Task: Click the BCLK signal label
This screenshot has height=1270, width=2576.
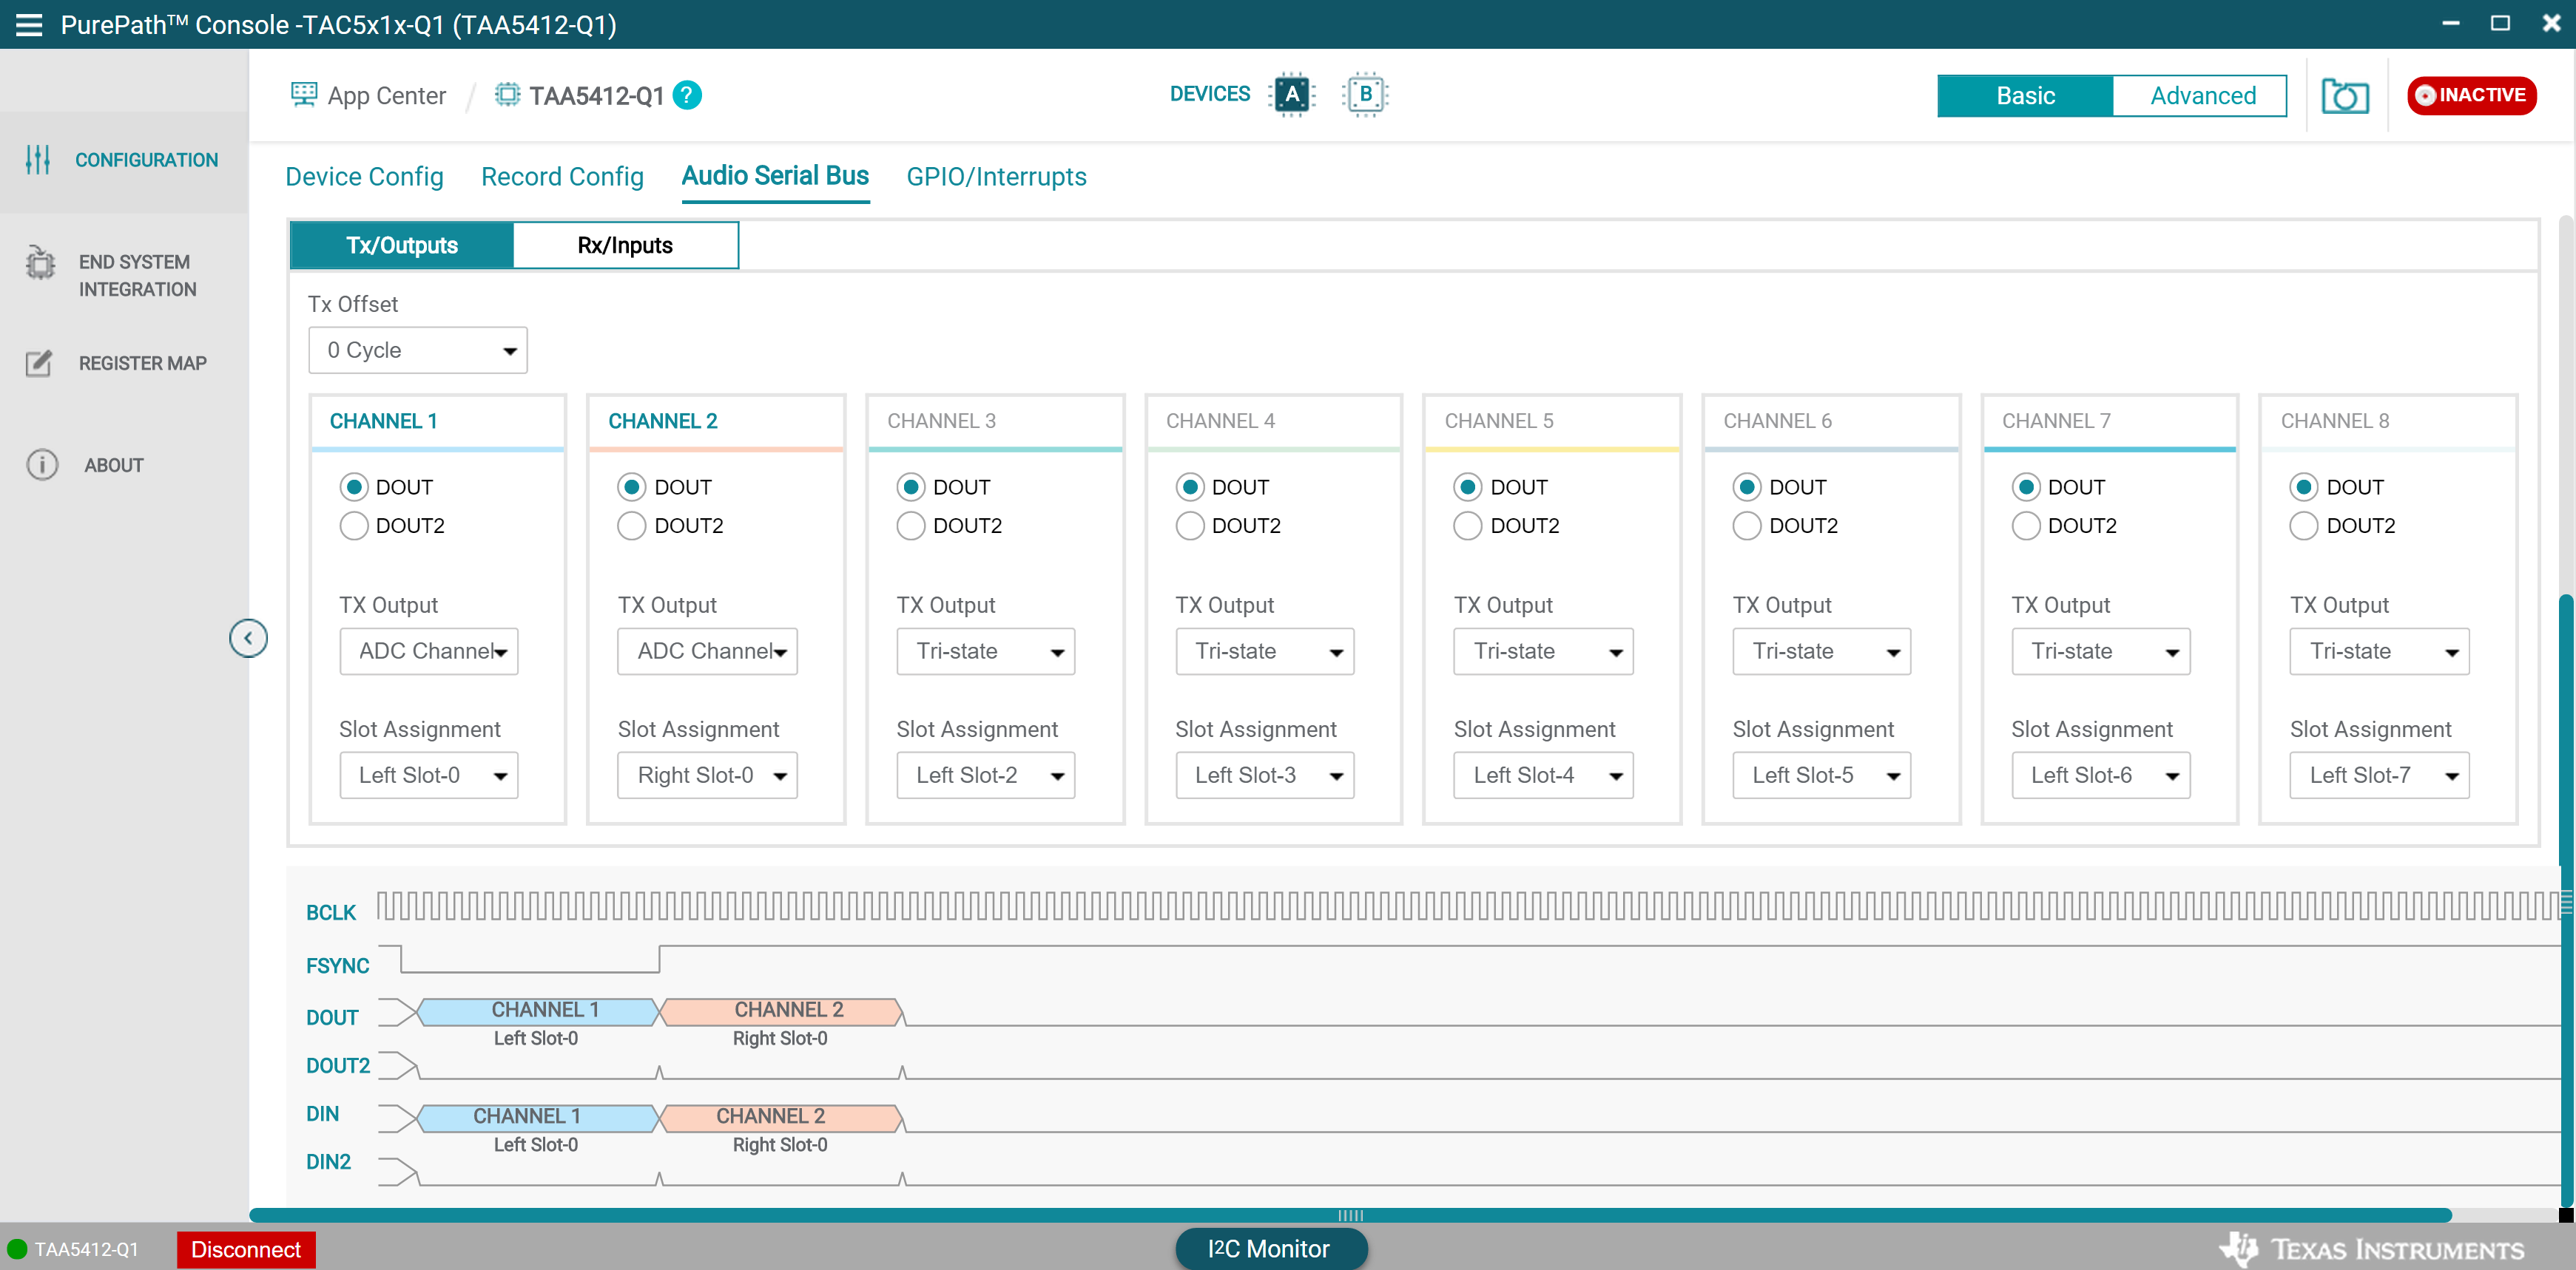Action: point(331,912)
